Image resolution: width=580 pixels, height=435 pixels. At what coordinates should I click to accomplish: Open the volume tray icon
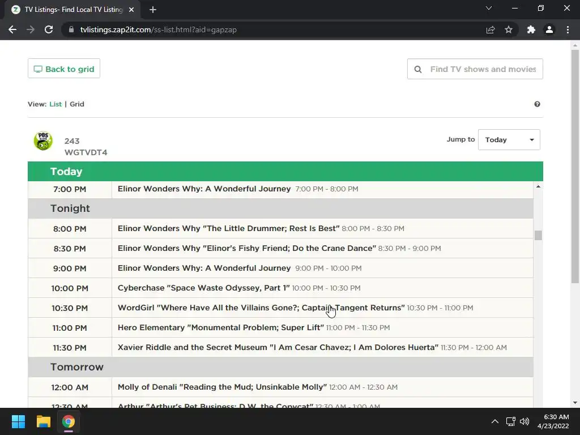524,421
